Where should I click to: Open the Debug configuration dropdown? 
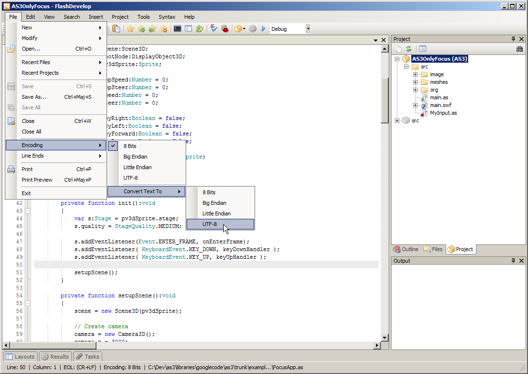(308, 29)
